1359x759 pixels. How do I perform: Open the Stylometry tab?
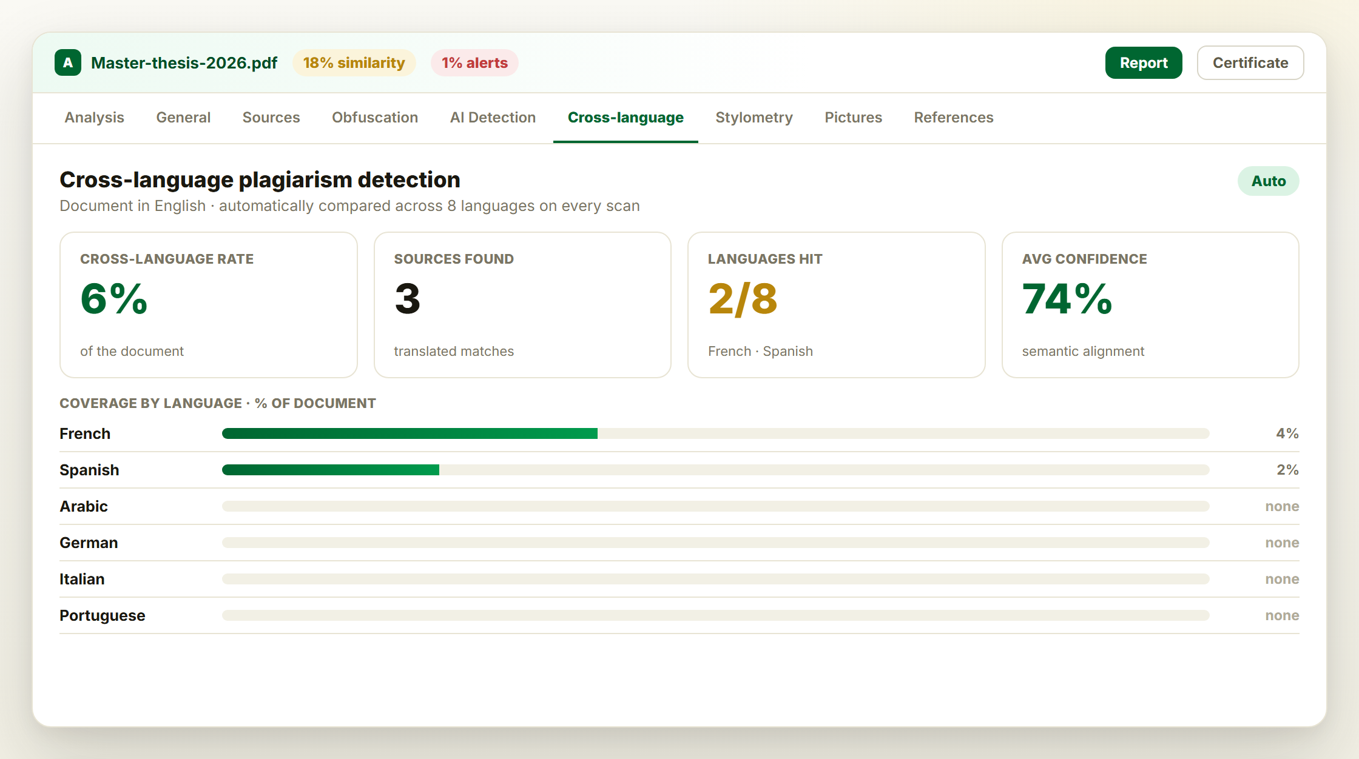click(x=754, y=118)
